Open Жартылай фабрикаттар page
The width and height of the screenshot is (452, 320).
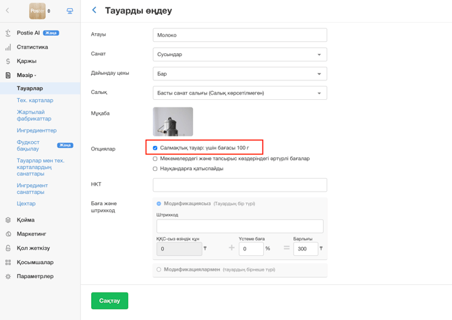[x=34, y=115]
